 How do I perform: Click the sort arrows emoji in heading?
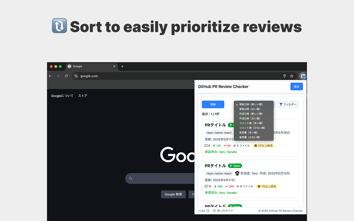pyautogui.click(x=59, y=26)
